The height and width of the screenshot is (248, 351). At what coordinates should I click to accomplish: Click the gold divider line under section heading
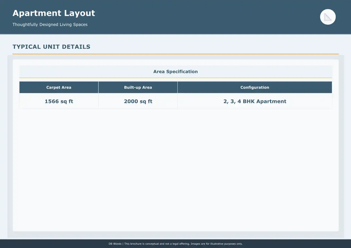(175, 54)
